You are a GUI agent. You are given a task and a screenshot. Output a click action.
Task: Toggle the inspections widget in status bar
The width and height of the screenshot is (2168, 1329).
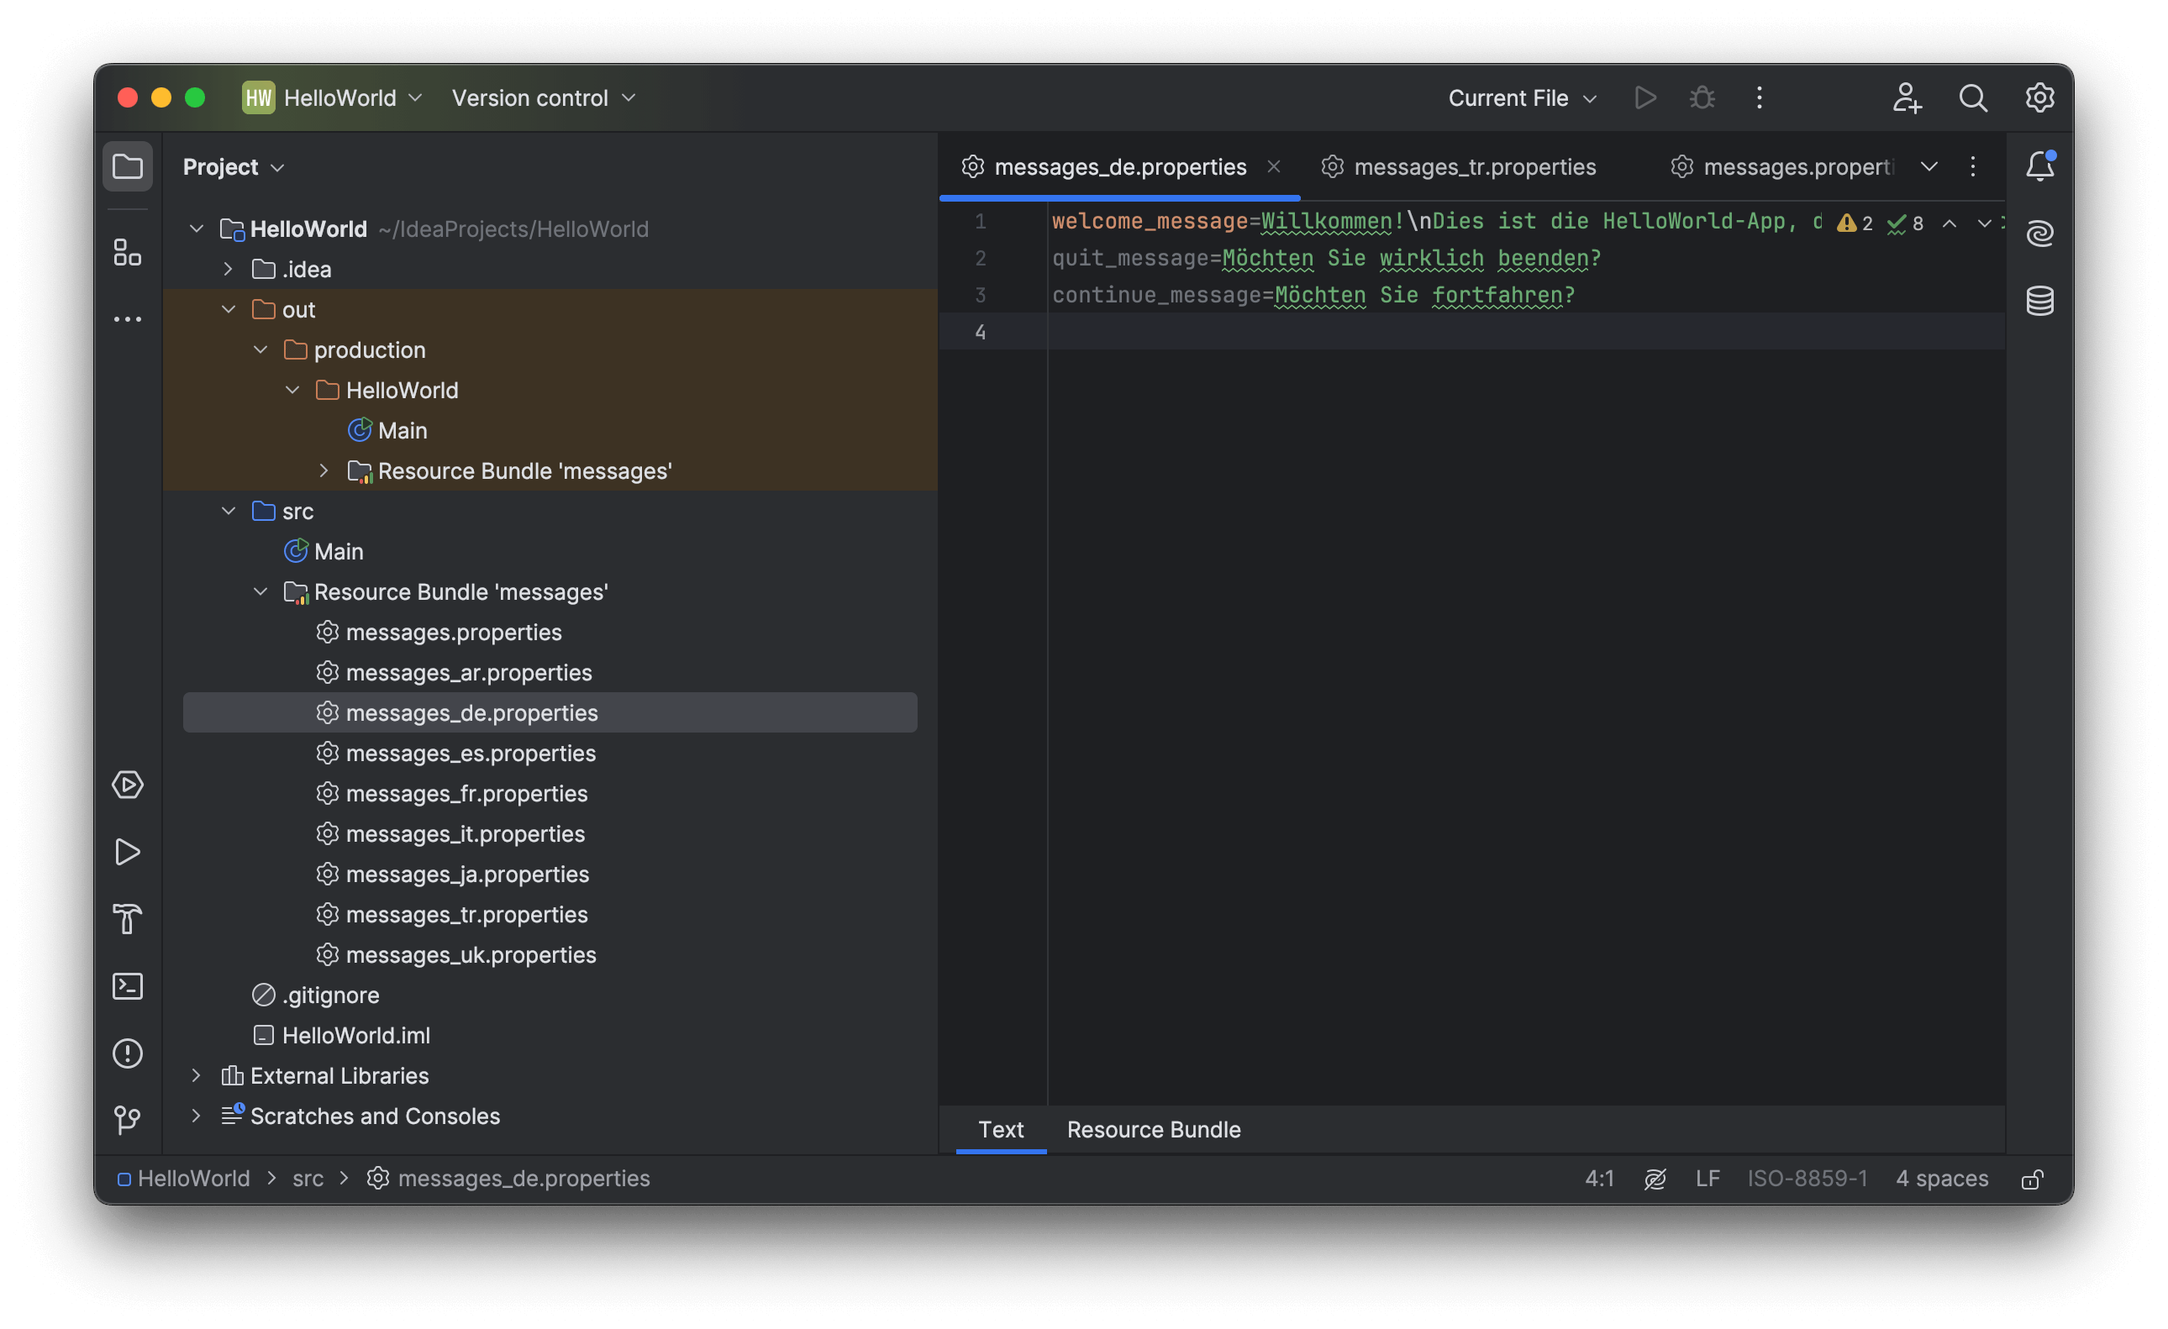[x=1655, y=1179]
